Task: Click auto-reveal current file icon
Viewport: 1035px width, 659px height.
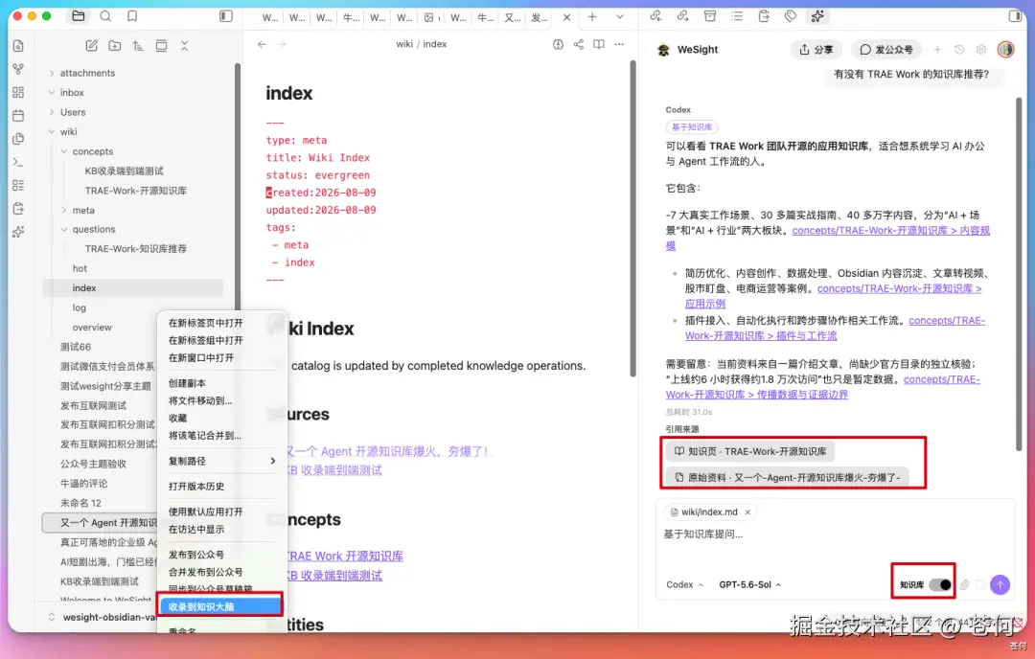Action: [x=161, y=46]
